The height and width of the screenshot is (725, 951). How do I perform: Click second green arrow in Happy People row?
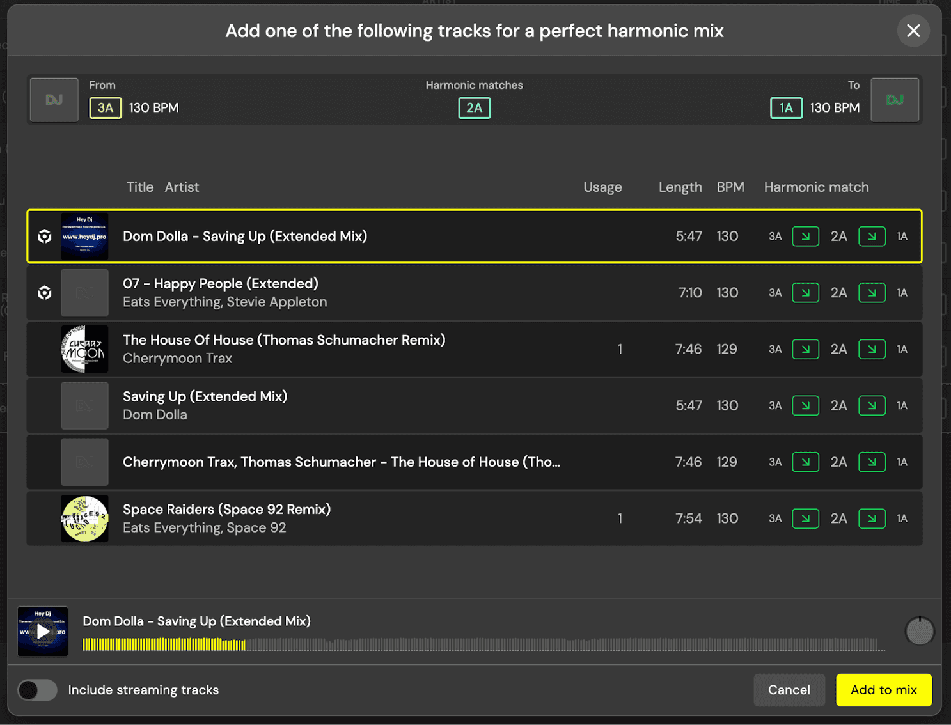coord(871,293)
